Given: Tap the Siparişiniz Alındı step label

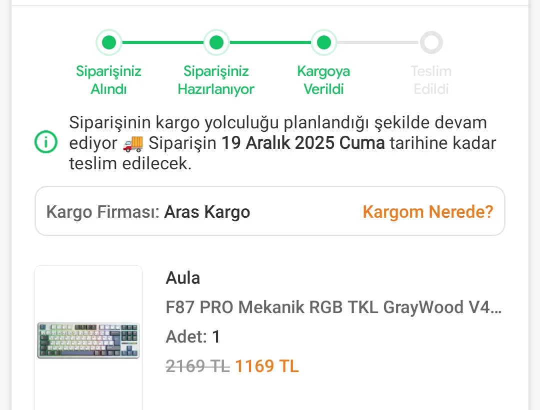Looking at the screenshot, I should 108,80.
